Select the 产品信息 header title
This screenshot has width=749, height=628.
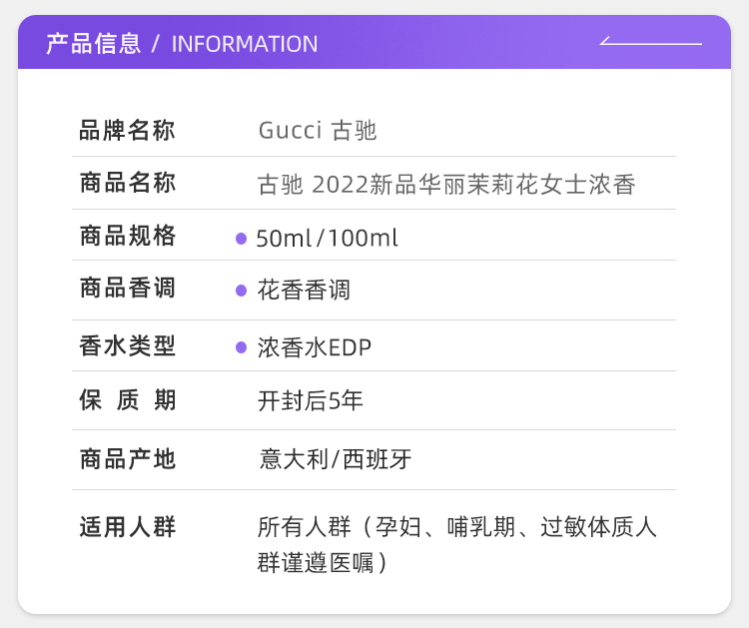pos(94,44)
